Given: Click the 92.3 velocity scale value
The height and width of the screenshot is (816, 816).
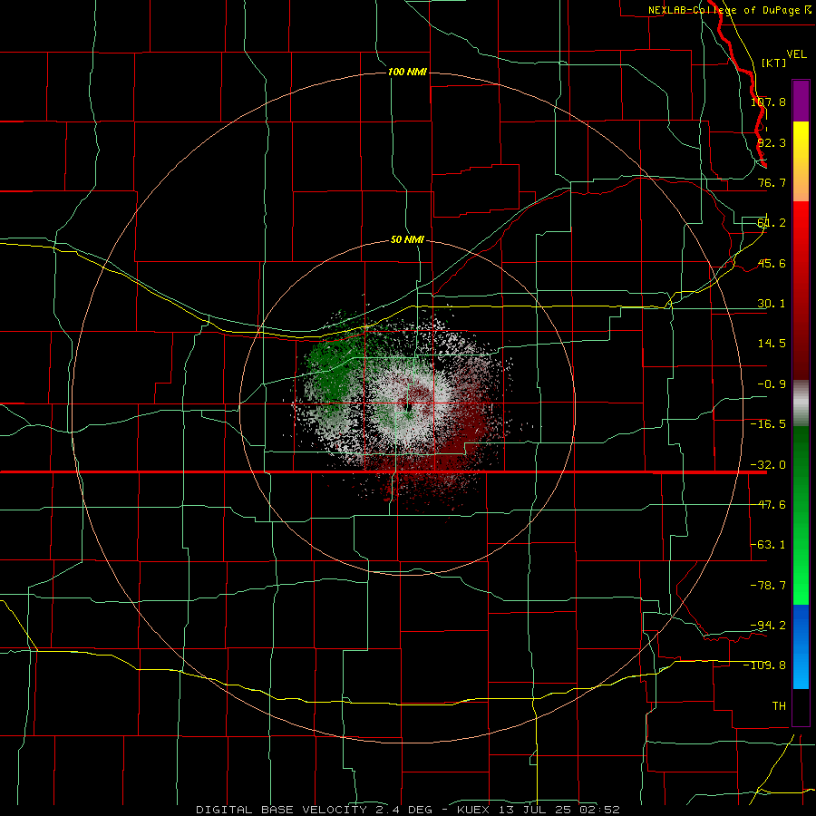Looking at the screenshot, I should (x=772, y=142).
